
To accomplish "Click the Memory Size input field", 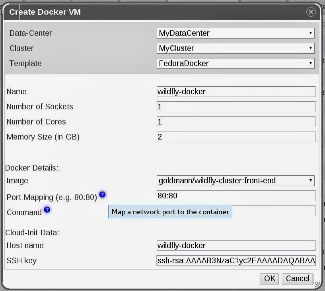I will point(236,137).
